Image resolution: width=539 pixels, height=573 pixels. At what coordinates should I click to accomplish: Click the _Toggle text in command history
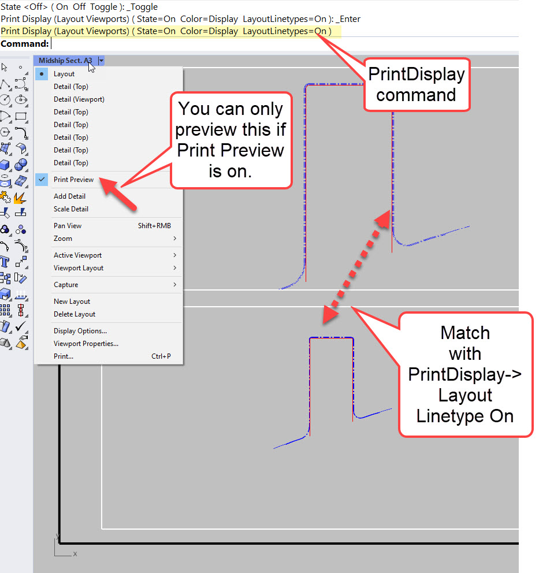click(x=142, y=7)
